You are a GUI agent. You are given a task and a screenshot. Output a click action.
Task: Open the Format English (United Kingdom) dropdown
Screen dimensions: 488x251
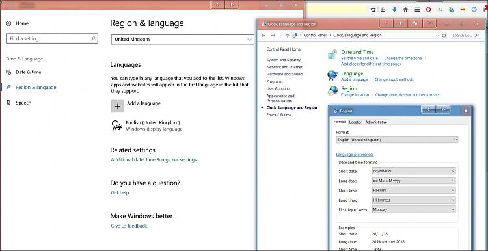(397, 140)
